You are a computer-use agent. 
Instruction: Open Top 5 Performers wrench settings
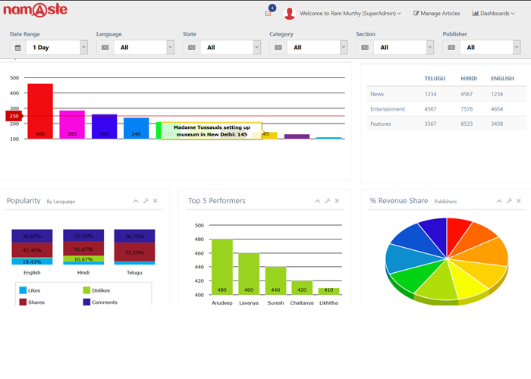click(x=327, y=201)
